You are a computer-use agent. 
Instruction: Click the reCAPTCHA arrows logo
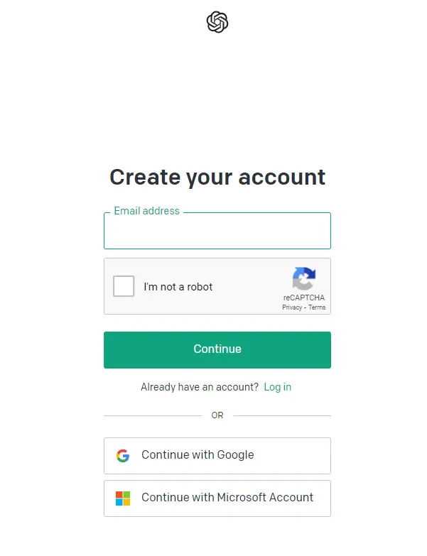pos(303,279)
